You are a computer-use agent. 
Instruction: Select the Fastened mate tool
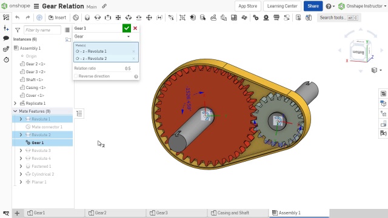coord(87,18)
